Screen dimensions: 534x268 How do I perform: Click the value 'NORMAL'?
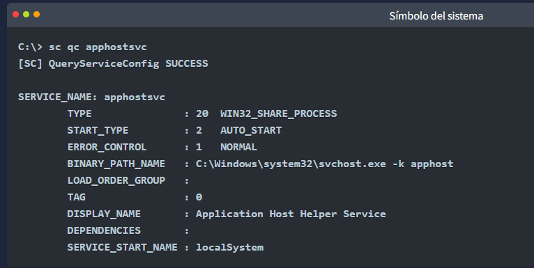point(238,147)
